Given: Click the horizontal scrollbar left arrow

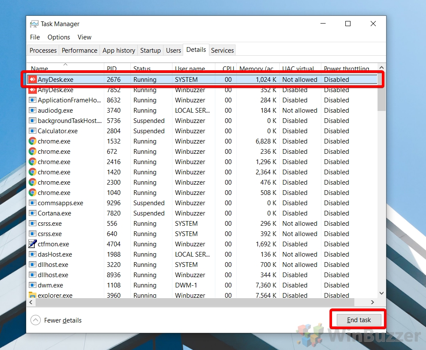Looking at the screenshot, I should click(x=31, y=302).
